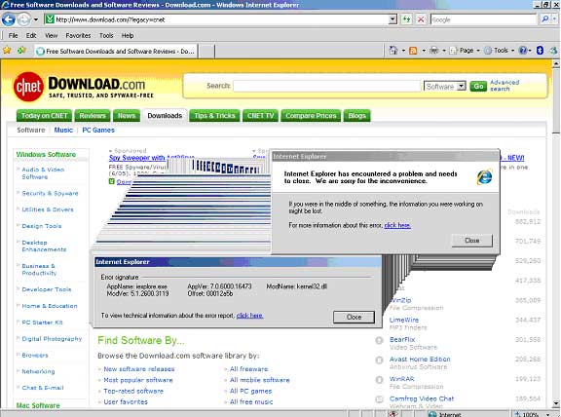Click 'click here' for more error information
Screen dimensions: 561x417
point(397,225)
